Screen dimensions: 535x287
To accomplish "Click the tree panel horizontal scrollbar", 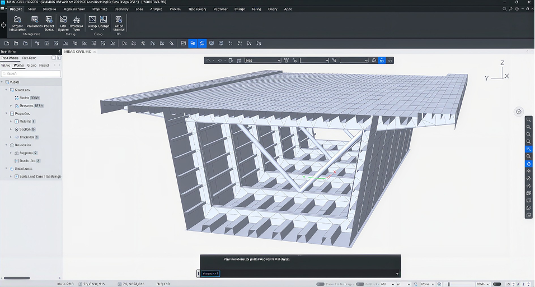I will (17, 278).
